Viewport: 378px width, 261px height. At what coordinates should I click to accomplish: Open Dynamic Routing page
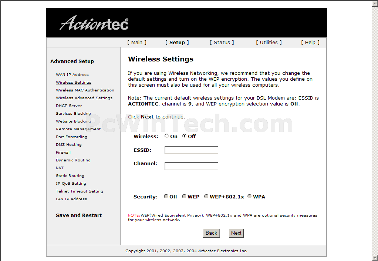pyautogui.click(x=73, y=160)
